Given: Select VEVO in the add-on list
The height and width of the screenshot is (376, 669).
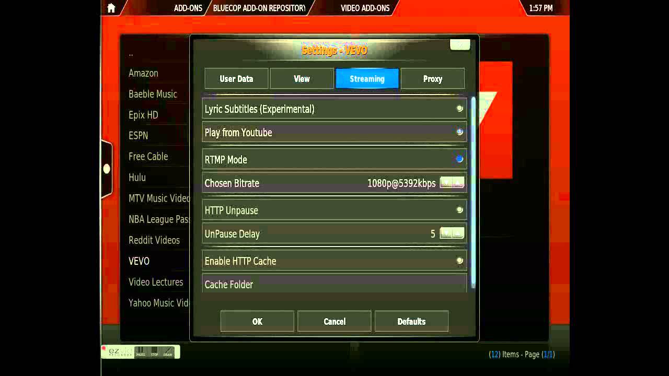Looking at the screenshot, I should 139,261.
